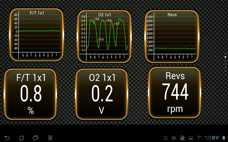
Task: Open the picture/screenshot notification icon
Action: (x=191, y=138)
